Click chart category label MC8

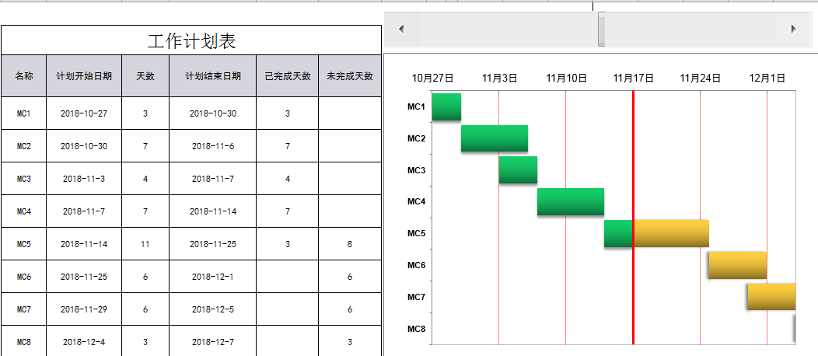pos(416,329)
